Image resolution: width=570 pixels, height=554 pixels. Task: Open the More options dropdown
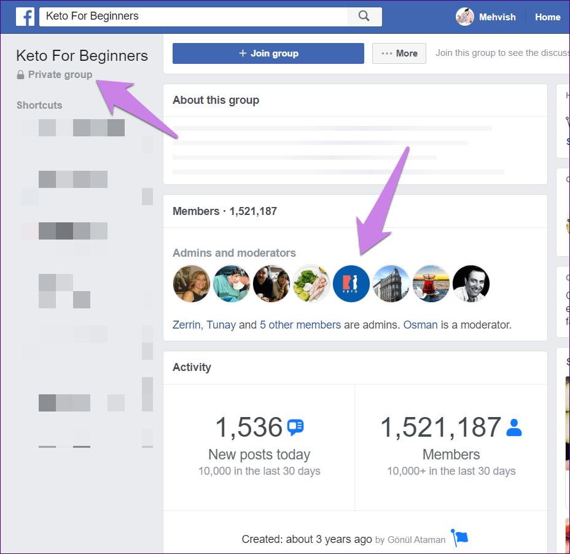click(x=399, y=53)
